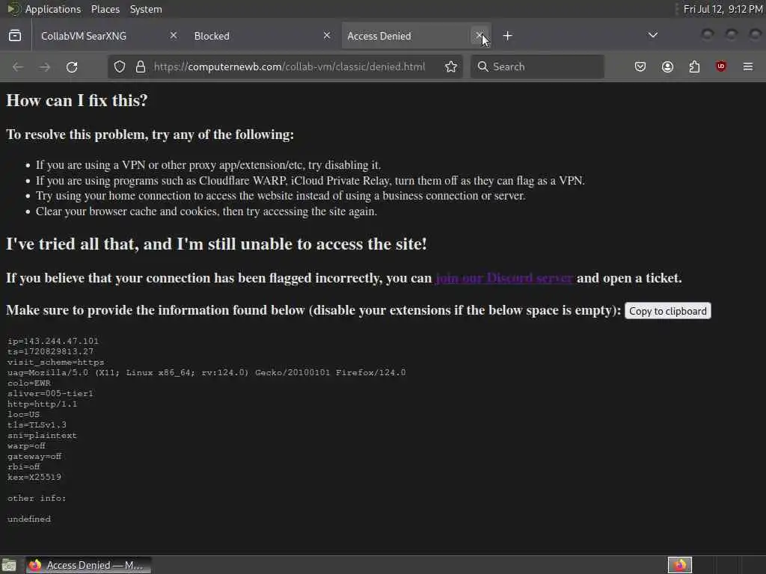Focus the Search box
The image size is (766, 574).
(537, 67)
